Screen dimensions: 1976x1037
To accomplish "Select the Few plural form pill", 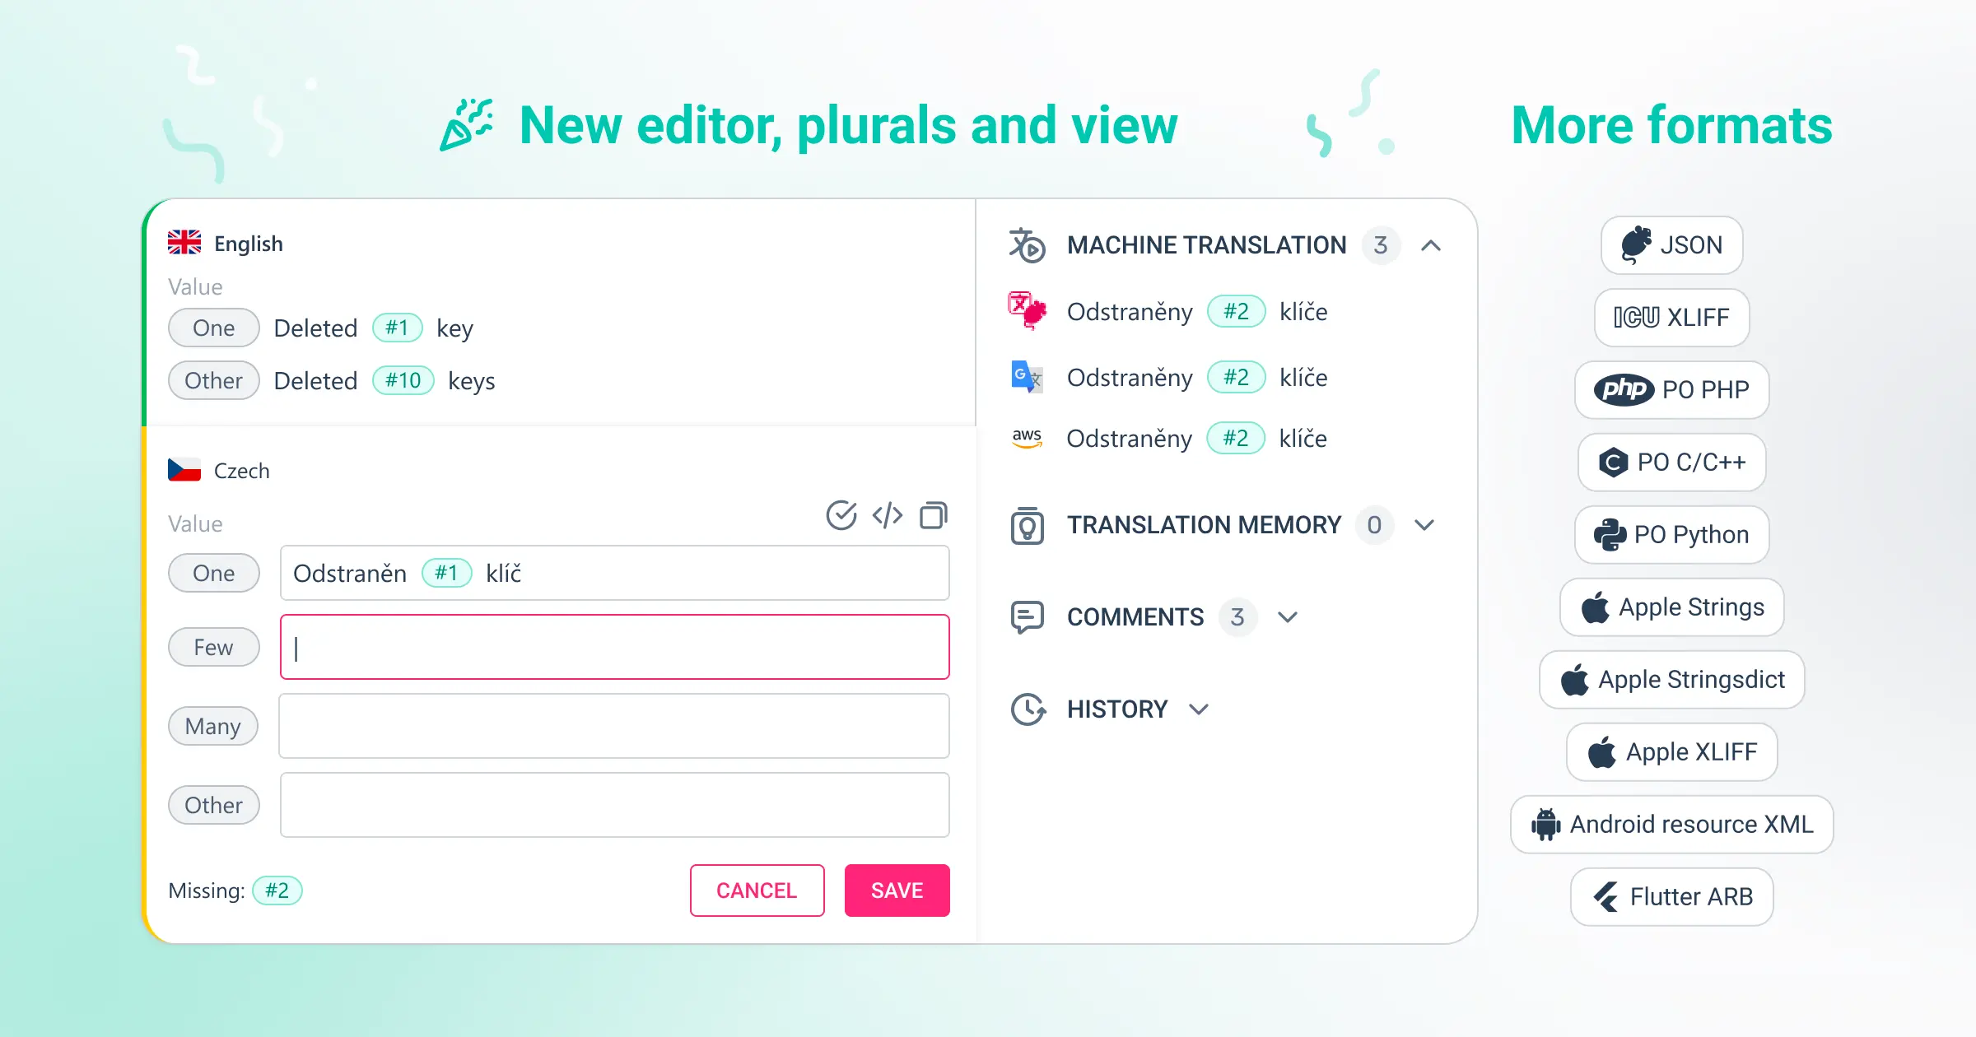I will (213, 647).
